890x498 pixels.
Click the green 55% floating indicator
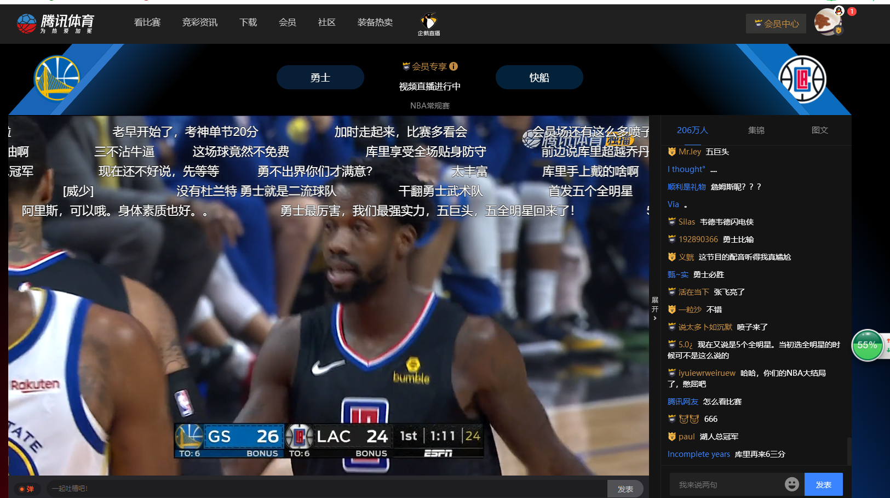[x=868, y=345]
